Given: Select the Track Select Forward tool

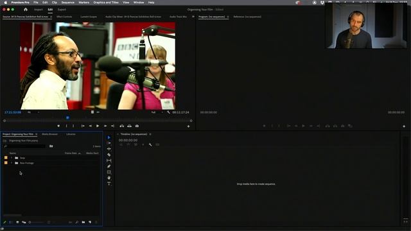Looking at the screenshot, I should pyautogui.click(x=109, y=143).
